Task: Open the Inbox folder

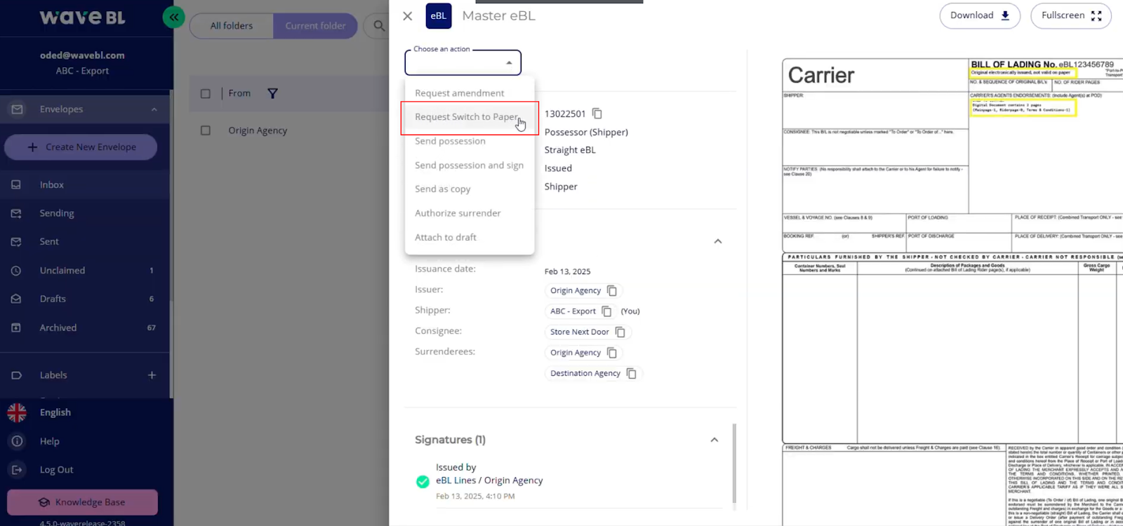Action: (x=84, y=184)
